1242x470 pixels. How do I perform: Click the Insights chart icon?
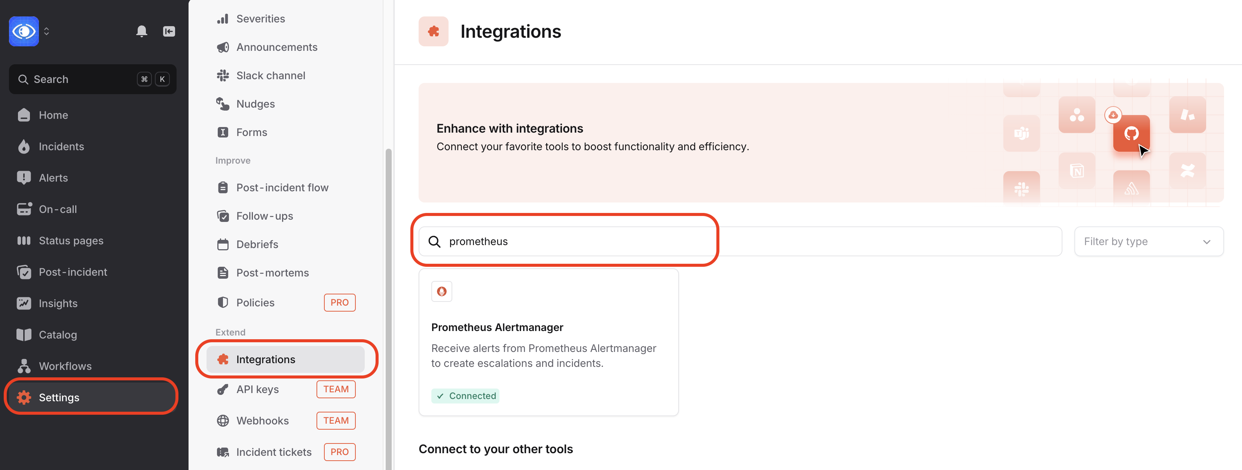24,303
